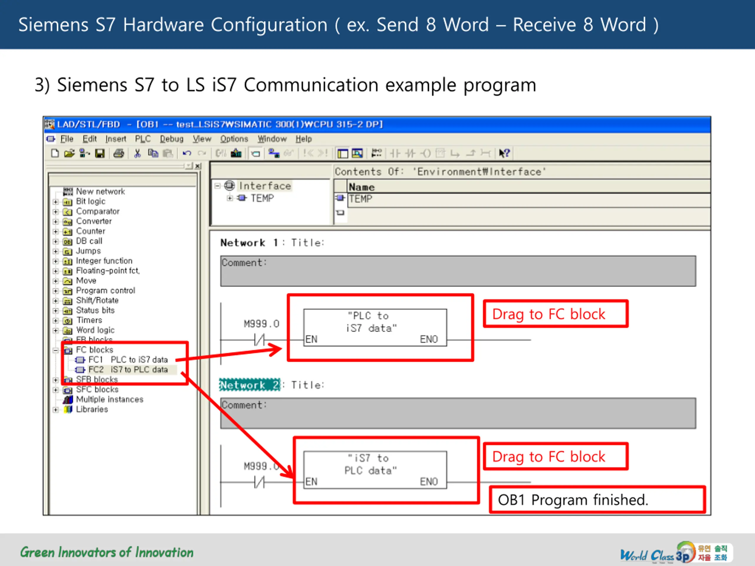
Task: Collapse the FC blocks folder
Action: pyautogui.click(x=56, y=350)
